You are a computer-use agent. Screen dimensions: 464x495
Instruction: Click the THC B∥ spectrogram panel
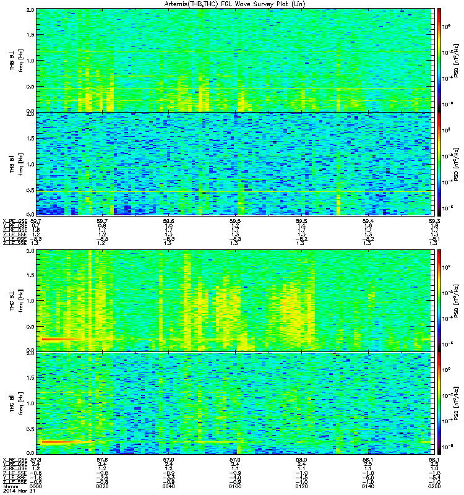pyautogui.click(x=234, y=403)
